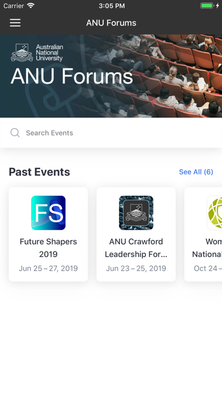Tap the Wi-Fi status icon
Screen dimensions: 222x395
[31, 6]
